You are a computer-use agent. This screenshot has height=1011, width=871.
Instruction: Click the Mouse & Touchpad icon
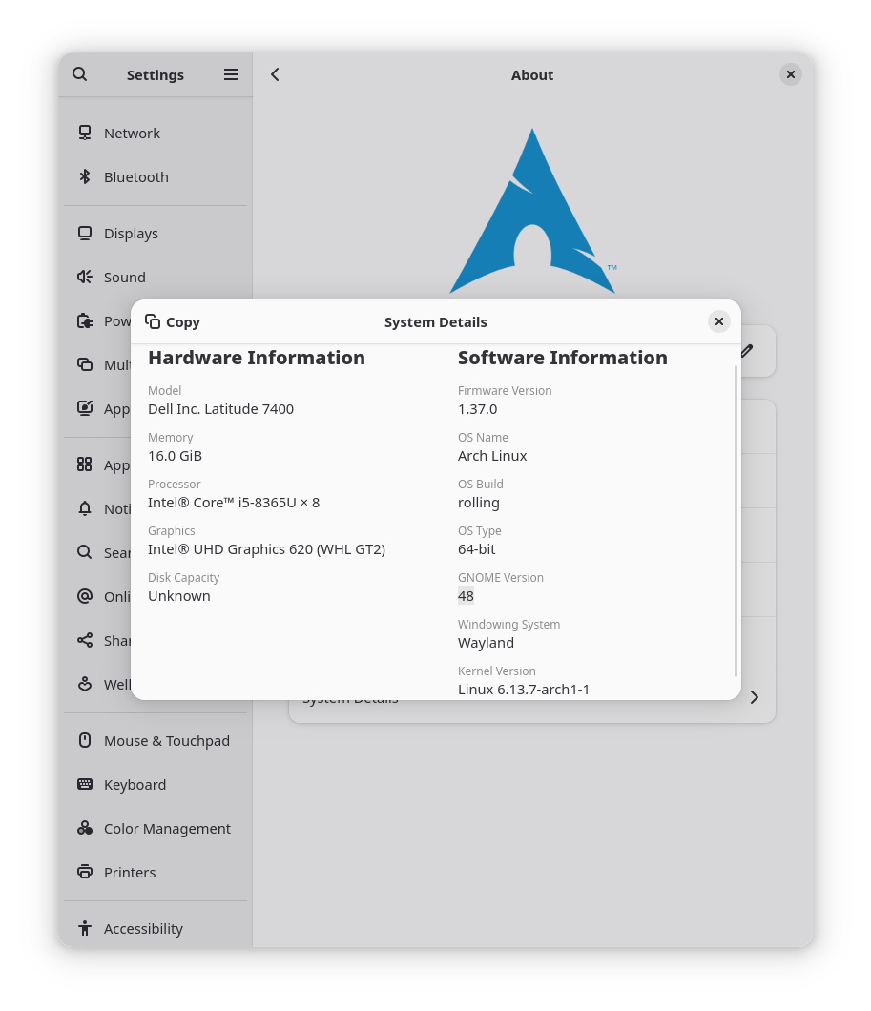[x=85, y=740]
